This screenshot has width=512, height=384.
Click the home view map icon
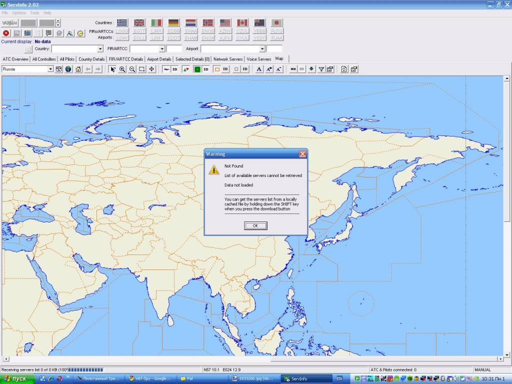(x=78, y=69)
